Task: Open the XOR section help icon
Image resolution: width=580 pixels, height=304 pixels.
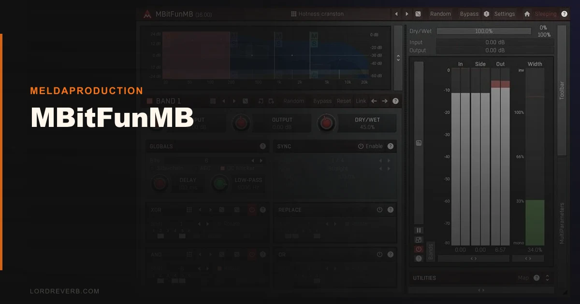Action: coord(263,210)
